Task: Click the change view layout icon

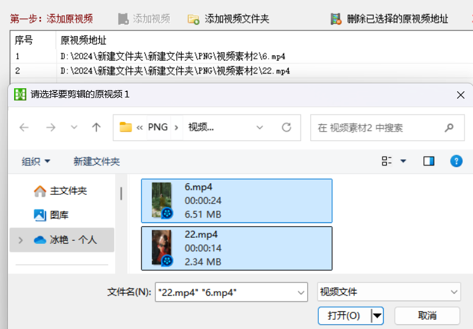Action: point(387,161)
